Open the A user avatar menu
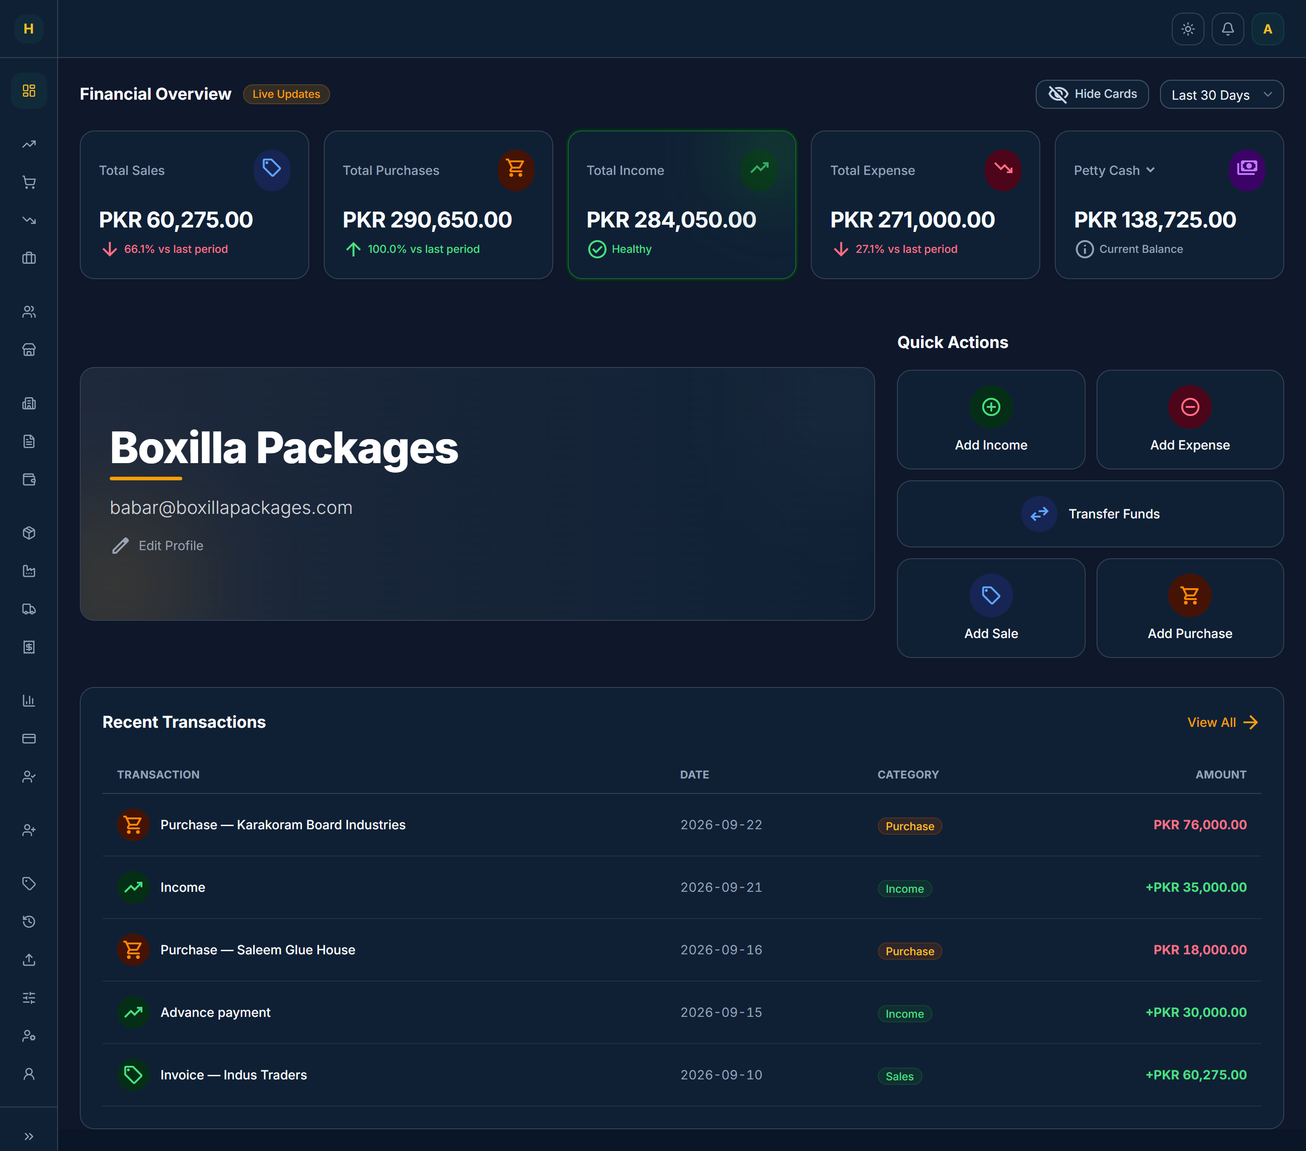Screen dimensions: 1306x1151 click(x=1267, y=29)
